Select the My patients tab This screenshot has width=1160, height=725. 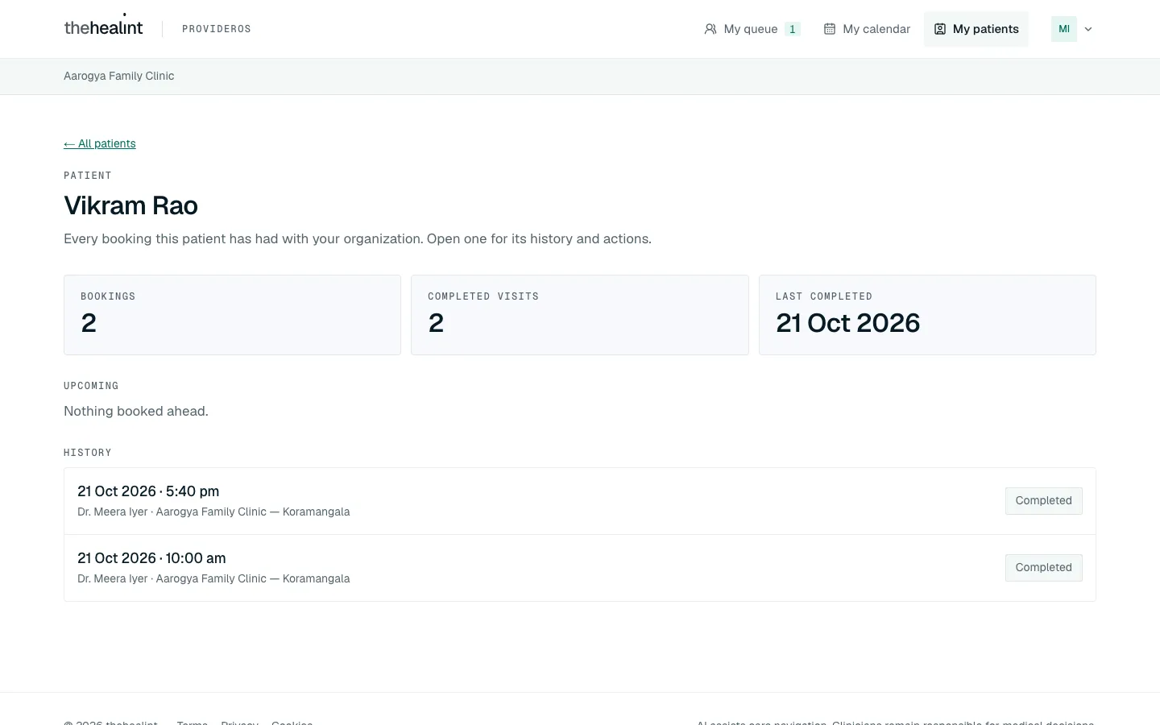click(x=976, y=29)
